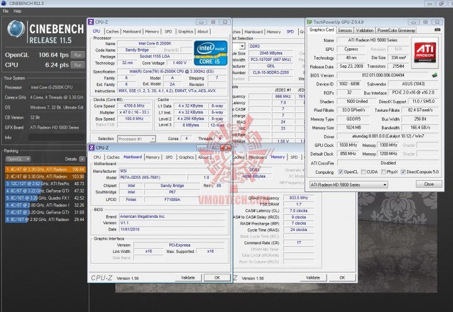Click the ATI Radeon logo in GPU-Z
Screen dimensions: 453x312
(x=425, y=53)
